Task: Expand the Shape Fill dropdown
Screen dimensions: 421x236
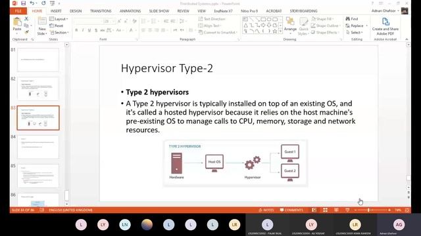Action: pos(322,19)
